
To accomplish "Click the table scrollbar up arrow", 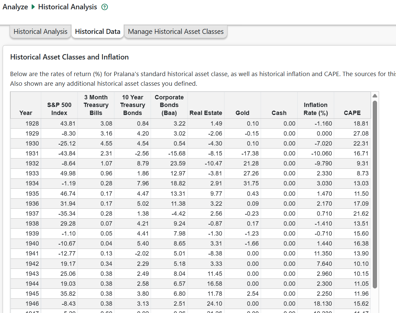I will pyautogui.click(x=375, y=96).
